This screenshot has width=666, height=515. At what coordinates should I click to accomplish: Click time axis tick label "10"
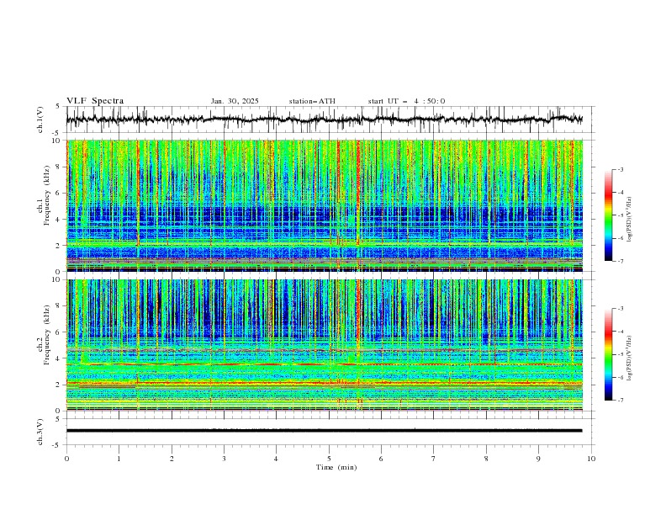click(591, 459)
